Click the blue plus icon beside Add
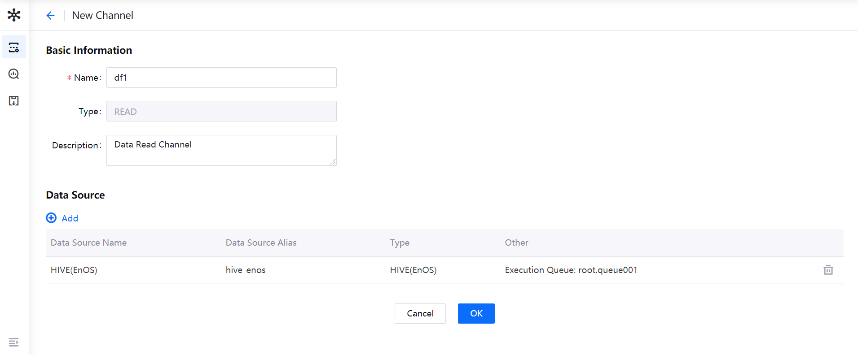Image resolution: width=858 pixels, height=355 pixels. (x=51, y=218)
